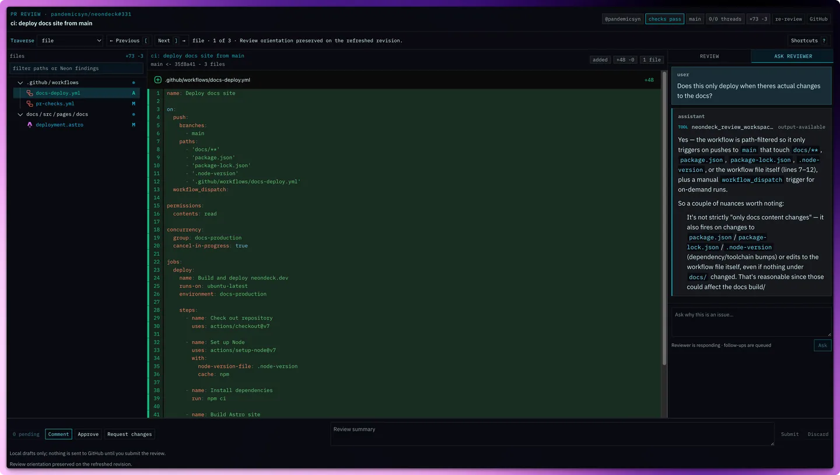Click the .github/workflows/docs-deploy.yml file header
This screenshot has height=475, width=840.
click(x=404, y=80)
